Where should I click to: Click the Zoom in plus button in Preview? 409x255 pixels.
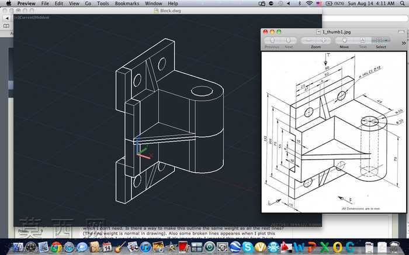324,40
